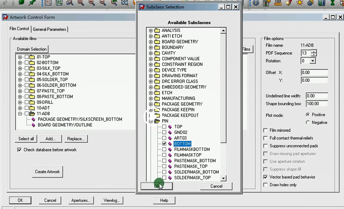Select the Zoom In magnifier icon
The height and width of the screenshot is (209, 344).
(x=92, y=3)
